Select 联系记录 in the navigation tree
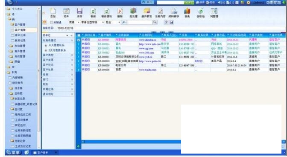Image resolution: width=287 pixels, height=157 pixels. [x=20, y=41]
